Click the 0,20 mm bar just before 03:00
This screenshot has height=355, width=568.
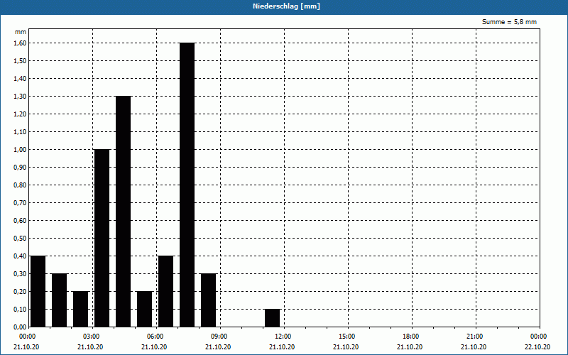click(x=80, y=309)
